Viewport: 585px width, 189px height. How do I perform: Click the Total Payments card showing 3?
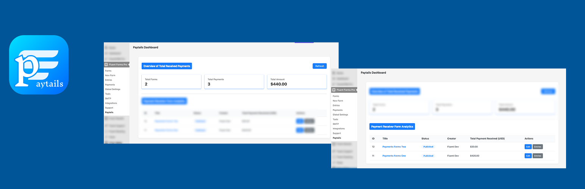(234, 82)
